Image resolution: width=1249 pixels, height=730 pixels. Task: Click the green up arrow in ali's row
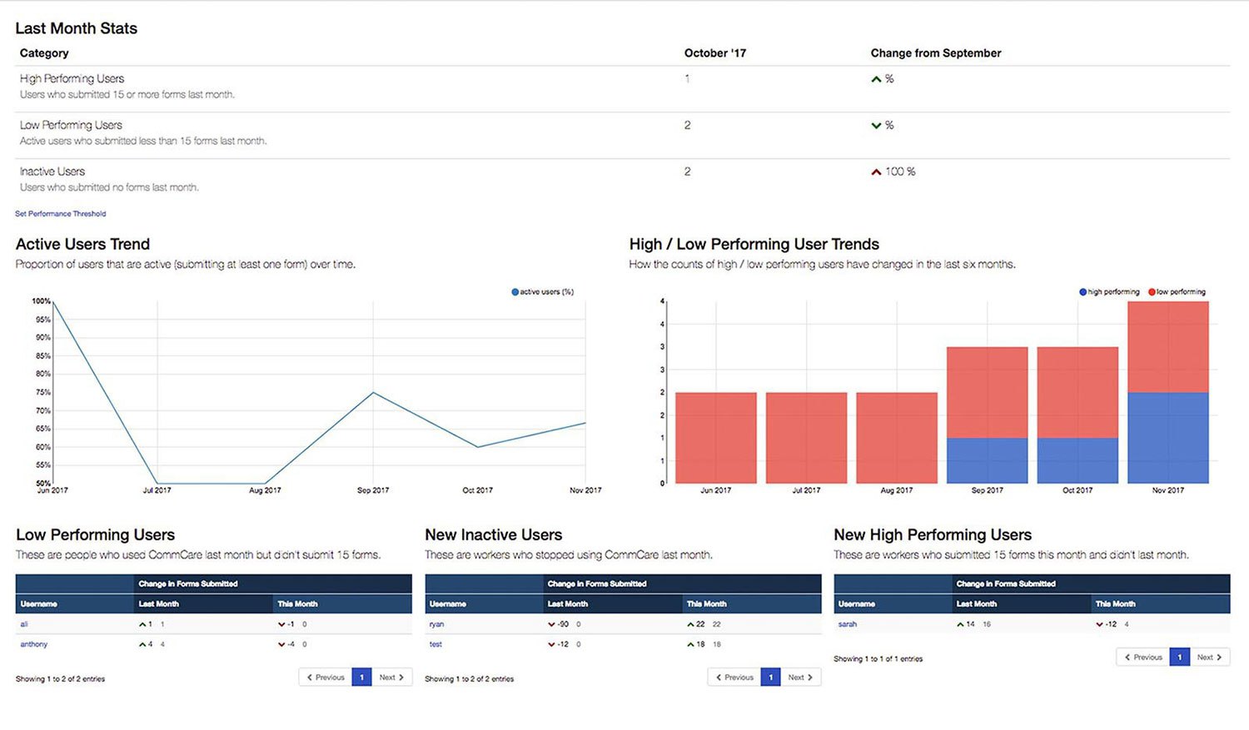point(142,624)
